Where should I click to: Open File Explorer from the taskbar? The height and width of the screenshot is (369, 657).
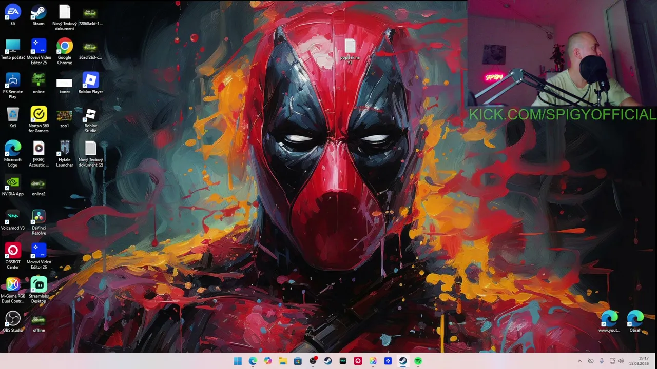click(282, 361)
